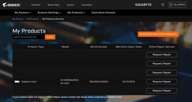
Task: Click the topmost Request Repair button
Action: coord(162,54)
